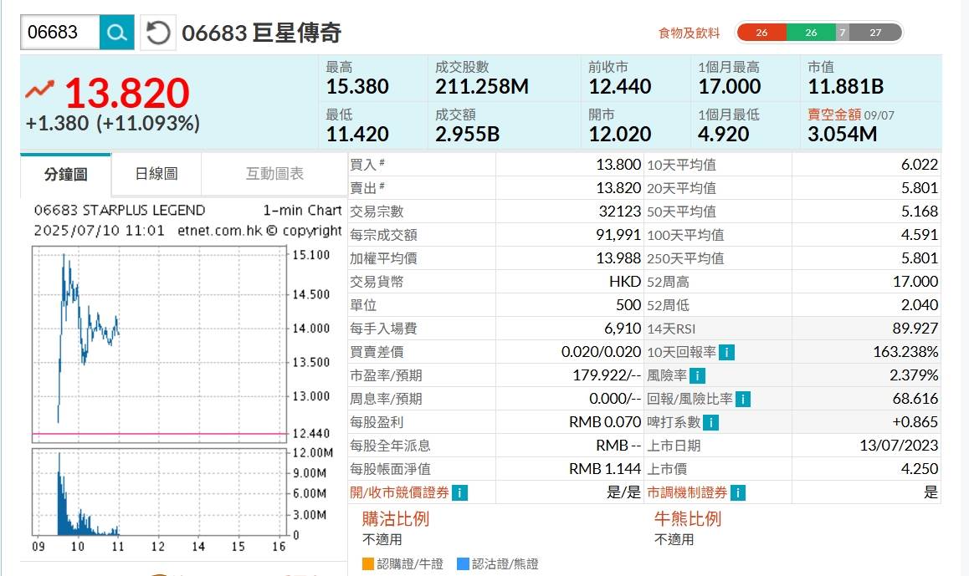
Task: Click the blue 認沽證/熊證 legend square
Action: pyautogui.click(x=464, y=564)
